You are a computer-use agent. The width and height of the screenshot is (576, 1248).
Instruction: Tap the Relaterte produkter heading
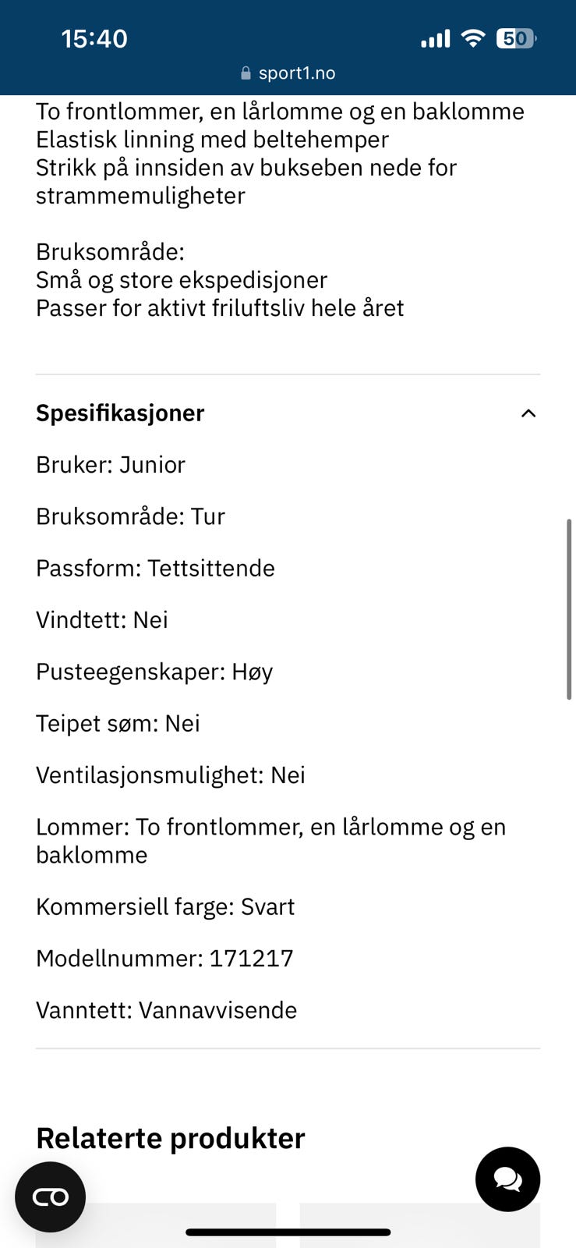click(170, 1138)
